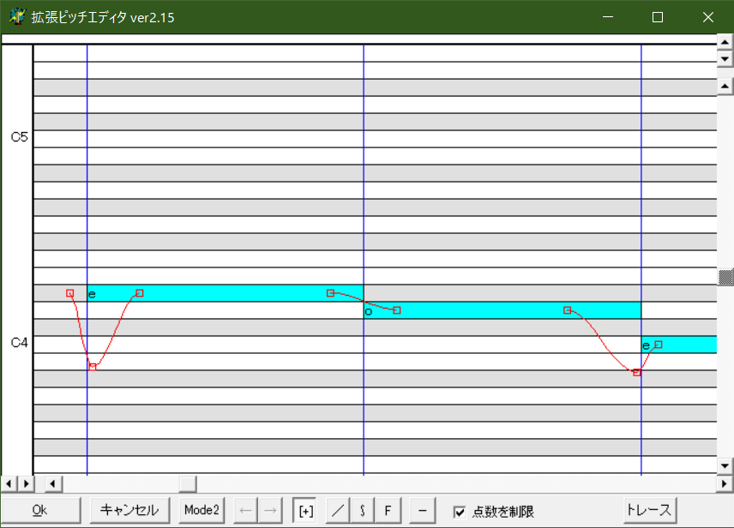The image size is (734, 528).
Task: Click the vertical scrollbar thumb
Action: (x=725, y=277)
